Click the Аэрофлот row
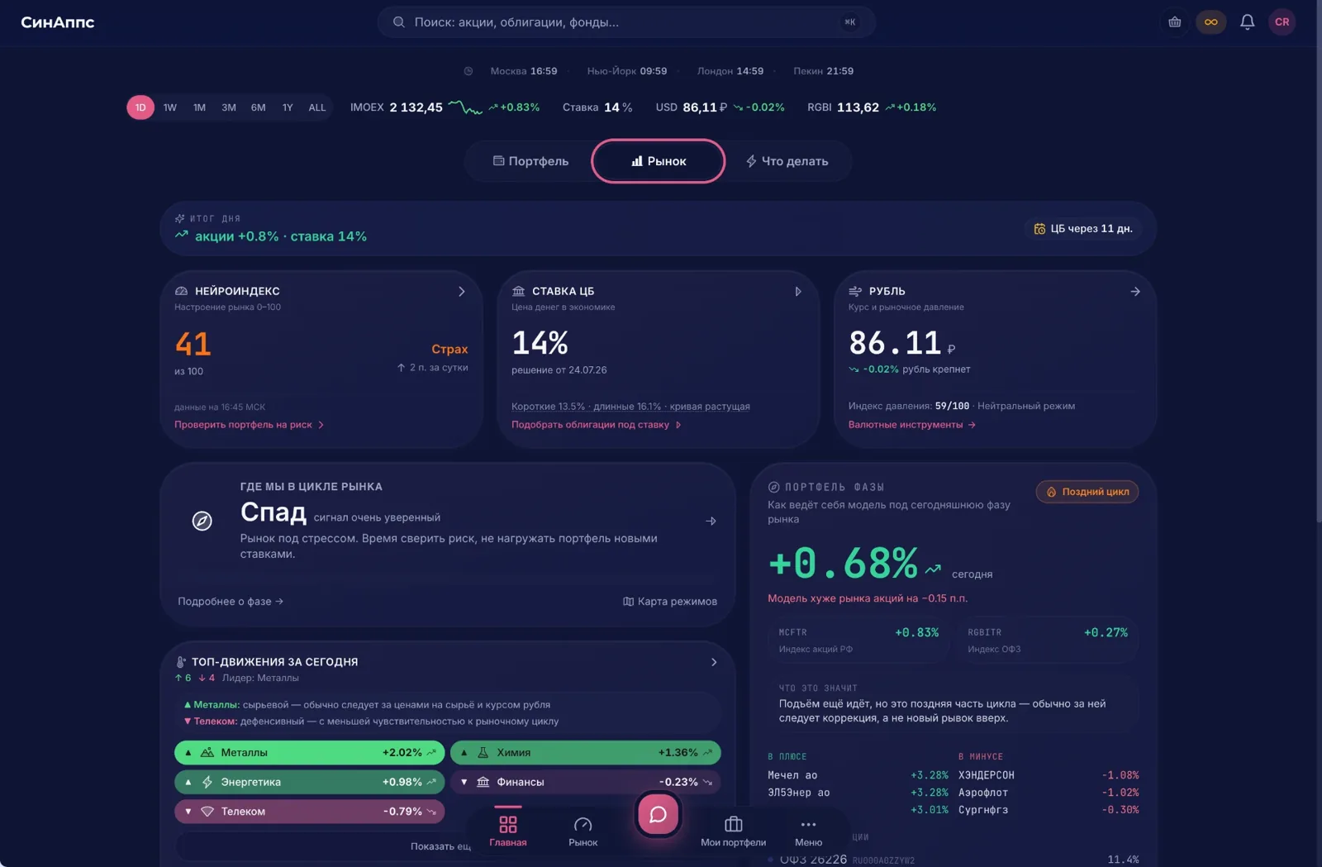The image size is (1322, 867). point(1049,793)
